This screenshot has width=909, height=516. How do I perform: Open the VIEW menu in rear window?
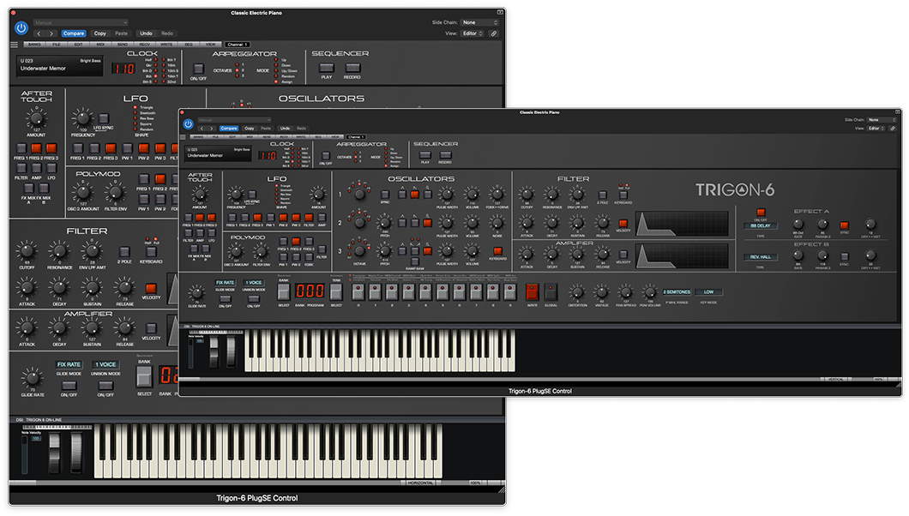(210, 45)
